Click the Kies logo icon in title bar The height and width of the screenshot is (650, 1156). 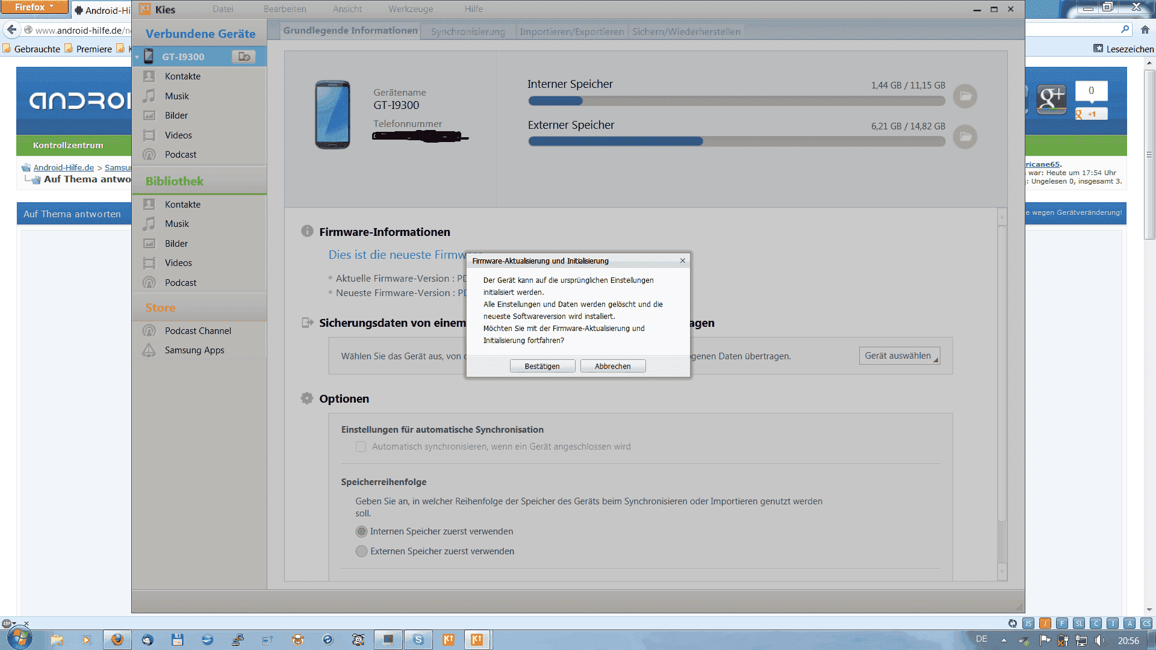tap(145, 9)
